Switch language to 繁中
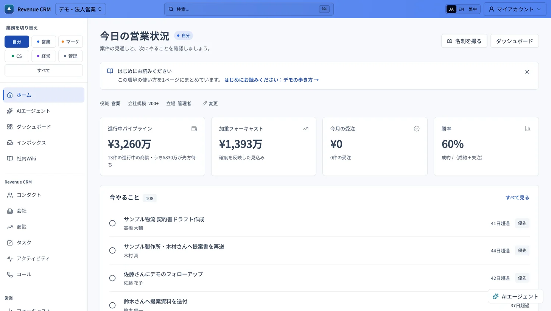The image size is (551, 311). 473,9
